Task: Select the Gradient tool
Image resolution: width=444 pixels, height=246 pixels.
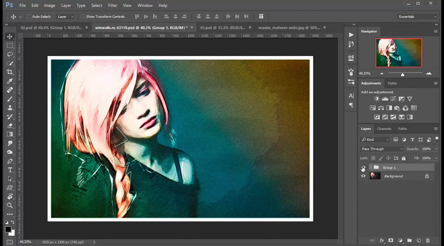Action: pos(10,134)
